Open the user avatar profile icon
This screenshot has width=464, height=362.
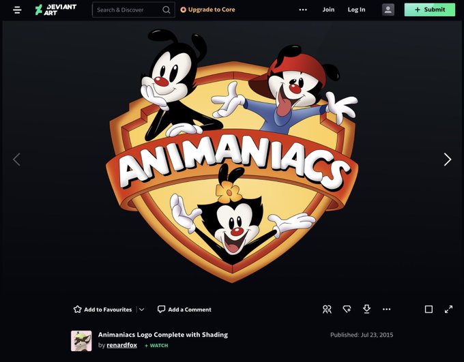tap(388, 10)
